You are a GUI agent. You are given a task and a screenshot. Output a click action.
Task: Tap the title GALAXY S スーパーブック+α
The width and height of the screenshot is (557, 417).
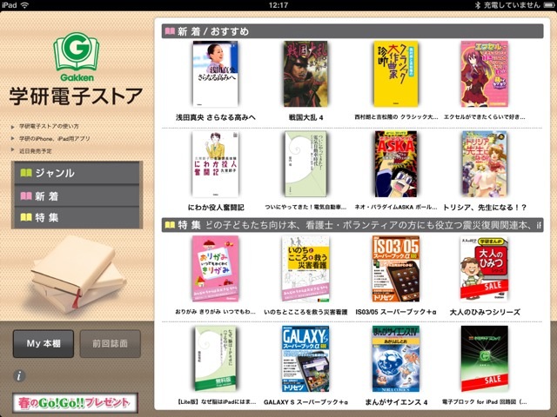click(305, 402)
